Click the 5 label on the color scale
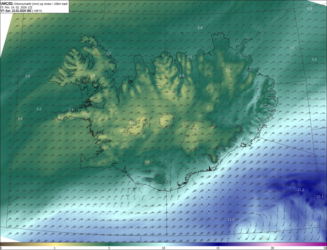This screenshot has width=327, height=250. pyautogui.click(x=109, y=248)
